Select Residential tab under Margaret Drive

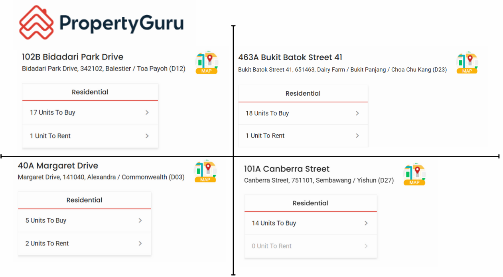point(85,200)
